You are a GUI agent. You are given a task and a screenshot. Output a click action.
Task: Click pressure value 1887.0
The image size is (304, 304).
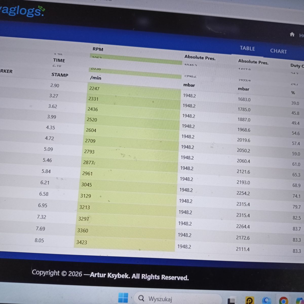pyautogui.click(x=244, y=120)
